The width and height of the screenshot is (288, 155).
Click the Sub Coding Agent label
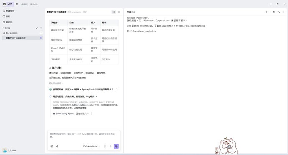coord(65,113)
